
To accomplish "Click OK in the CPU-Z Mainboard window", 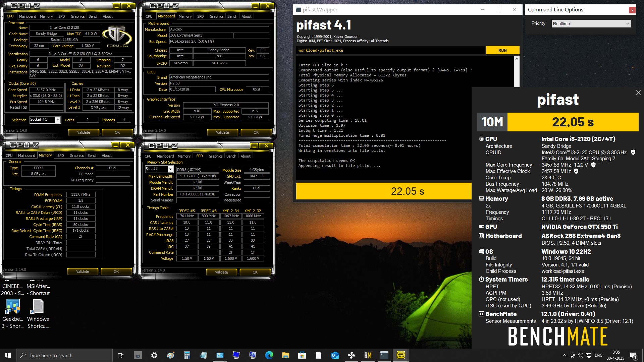I will [x=256, y=132].
